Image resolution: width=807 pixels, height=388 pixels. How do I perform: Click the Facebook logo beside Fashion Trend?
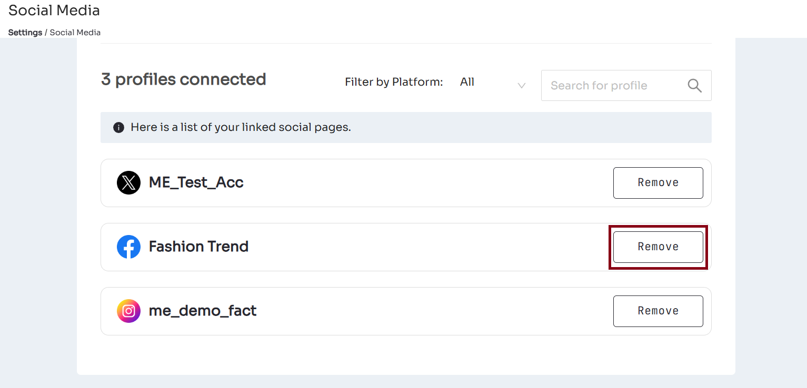coord(128,247)
